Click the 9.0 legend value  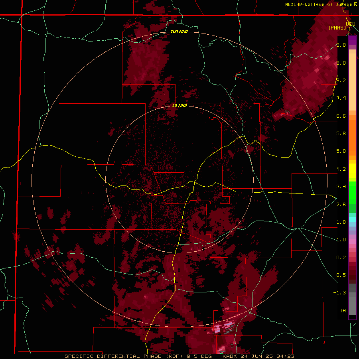341,63
